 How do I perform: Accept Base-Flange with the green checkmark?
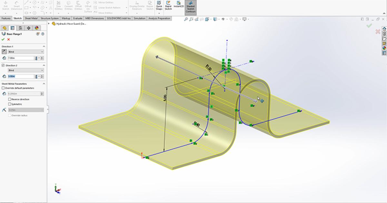(3, 39)
